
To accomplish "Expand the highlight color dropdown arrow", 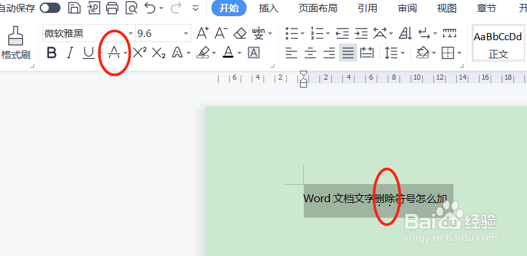I will (215, 53).
